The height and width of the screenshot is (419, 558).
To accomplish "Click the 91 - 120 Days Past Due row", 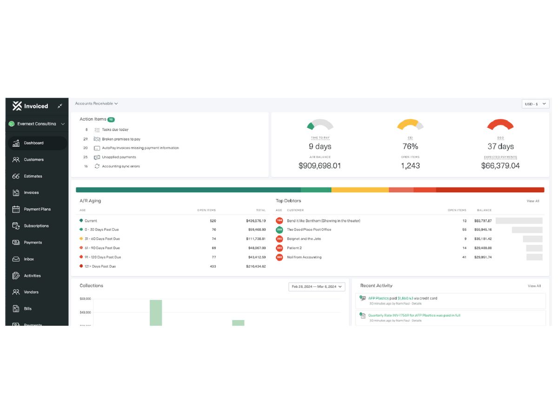I will click(x=173, y=257).
